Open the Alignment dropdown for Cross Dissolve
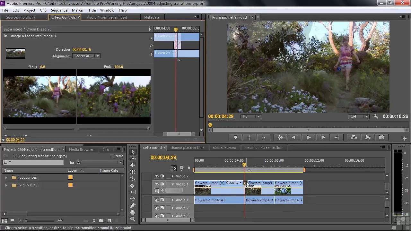411x231 pixels. click(x=86, y=56)
